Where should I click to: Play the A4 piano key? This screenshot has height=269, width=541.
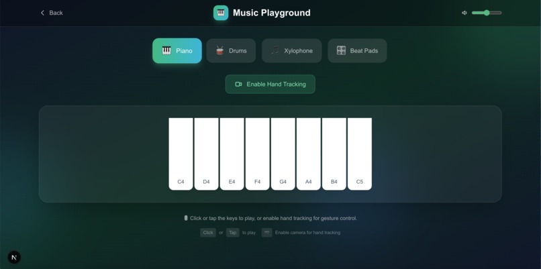(x=309, y=154)
